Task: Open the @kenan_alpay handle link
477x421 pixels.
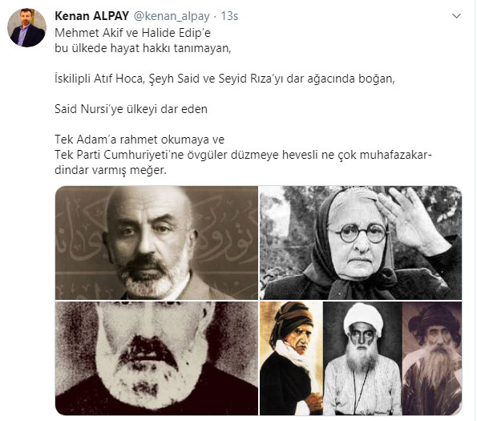Action: click(x=172, y=16)
